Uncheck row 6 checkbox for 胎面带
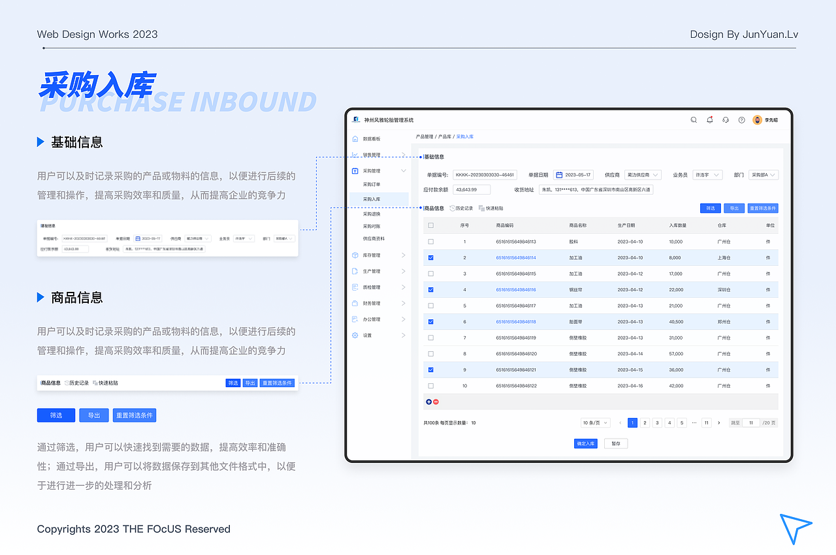This screenshot has width=836, height=555. tap(430, 321)
